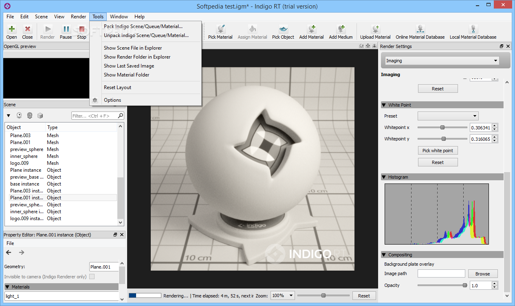Viewport: 515px width, 306px height.
Task: Open Options from Tools menu
Action: (x=112, y=100)
